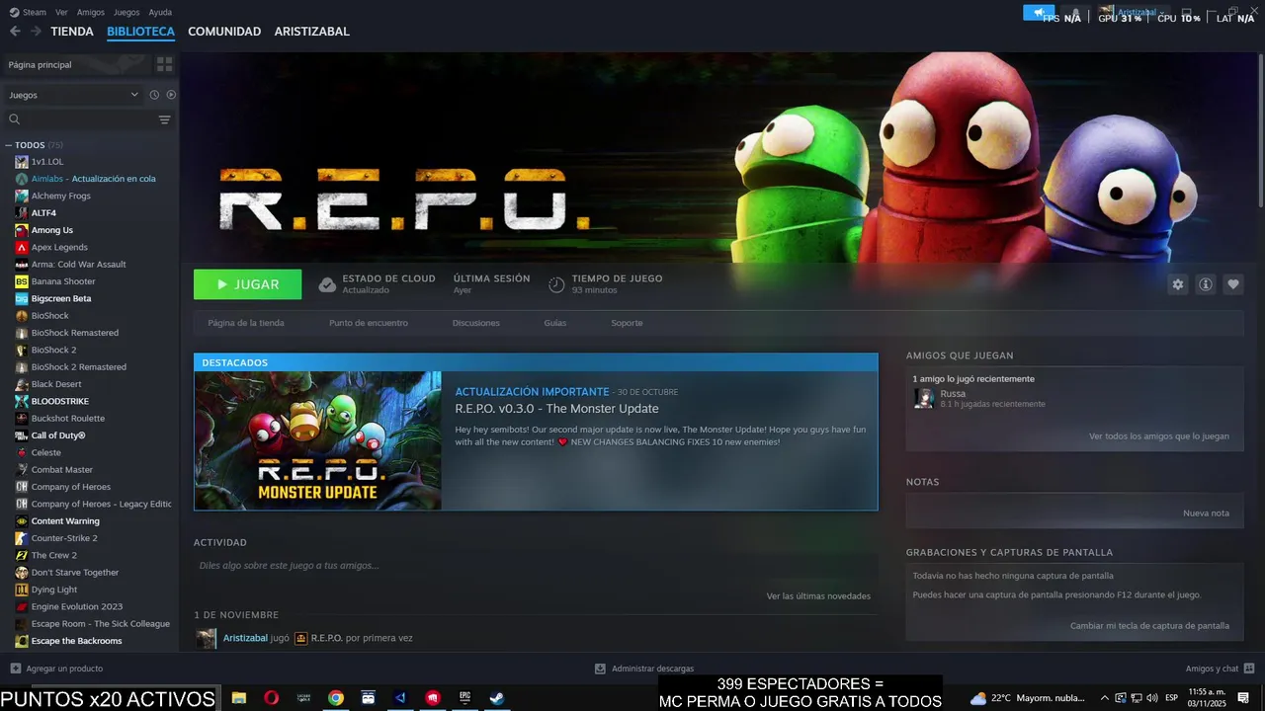This screenshot has height=711, width=1265.
Task: Open Soporte tab
Action: 627,323
